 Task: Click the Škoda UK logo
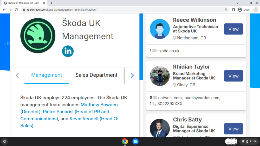tap(38, 36)
